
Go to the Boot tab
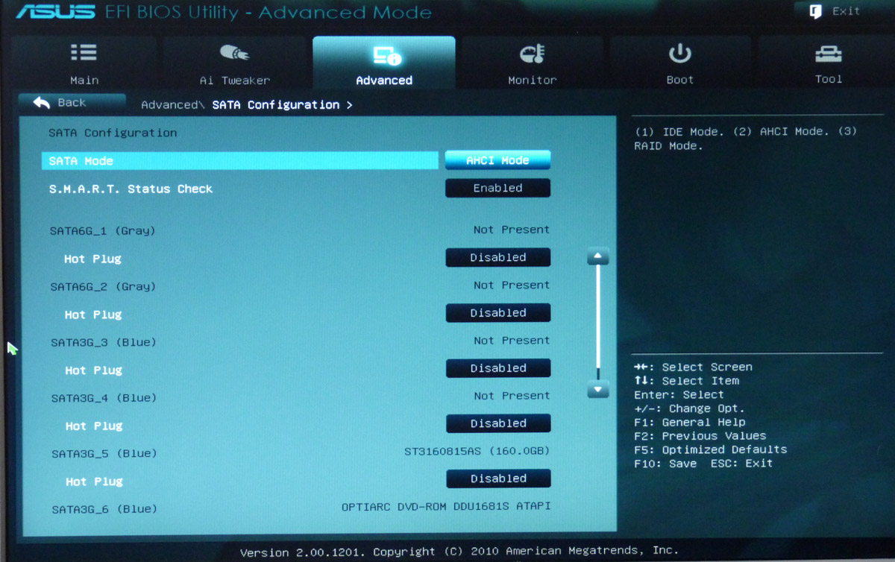point(679,63)
